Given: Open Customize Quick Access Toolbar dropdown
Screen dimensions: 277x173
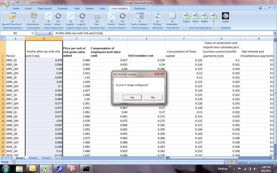Looking at the screenshot, I should pos(33,3).
